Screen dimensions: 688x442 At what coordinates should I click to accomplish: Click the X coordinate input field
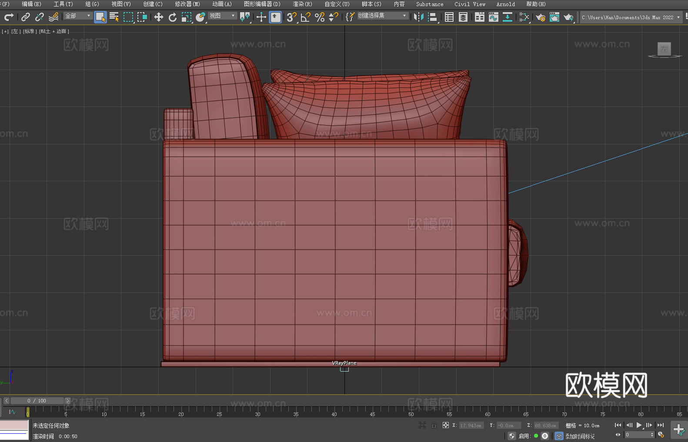pyautogui.click(x=471, y=425)
